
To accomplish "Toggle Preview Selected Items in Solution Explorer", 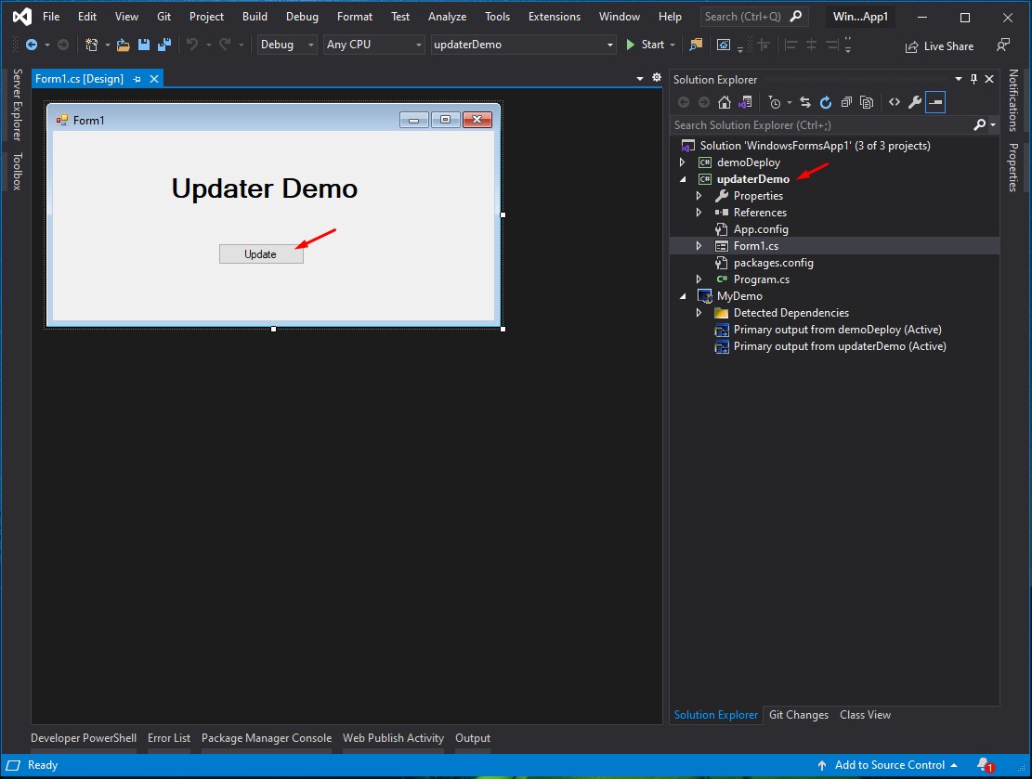I will click(x=935, y=102).
